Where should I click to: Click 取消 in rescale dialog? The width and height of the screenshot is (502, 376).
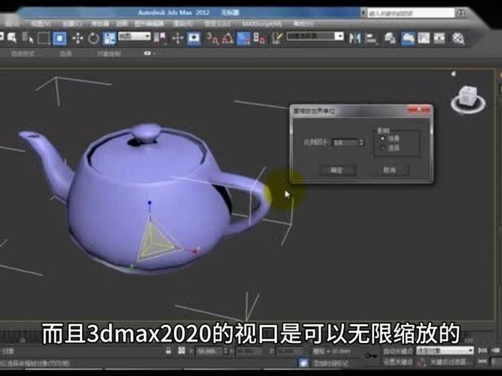pyautogui.click(x=390, y=170)
